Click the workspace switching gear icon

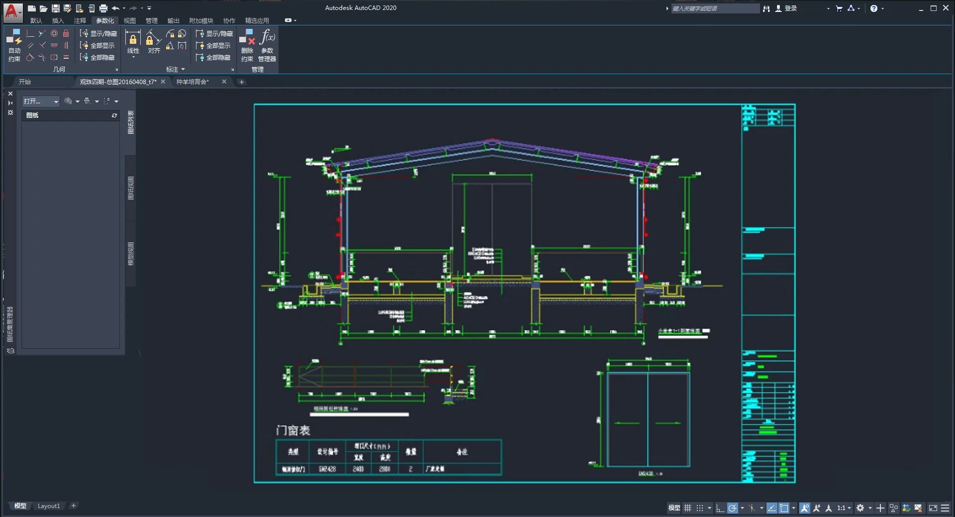860,508
